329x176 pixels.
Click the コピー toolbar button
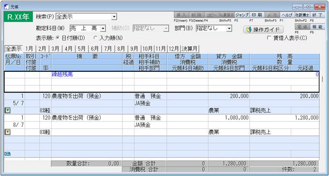(211, 15)
